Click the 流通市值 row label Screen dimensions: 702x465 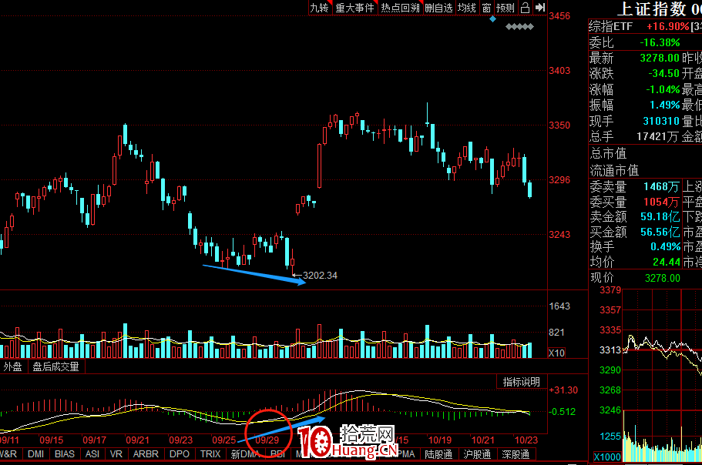click(x=614, y=170)
